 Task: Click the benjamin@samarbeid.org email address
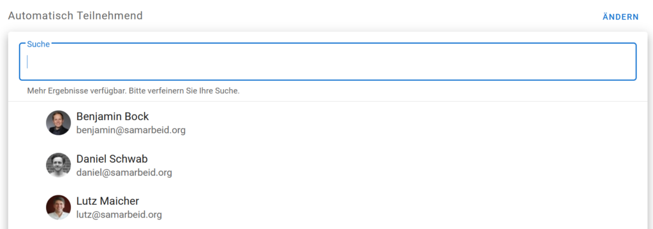pyautogui.click(x=131, y=130)
